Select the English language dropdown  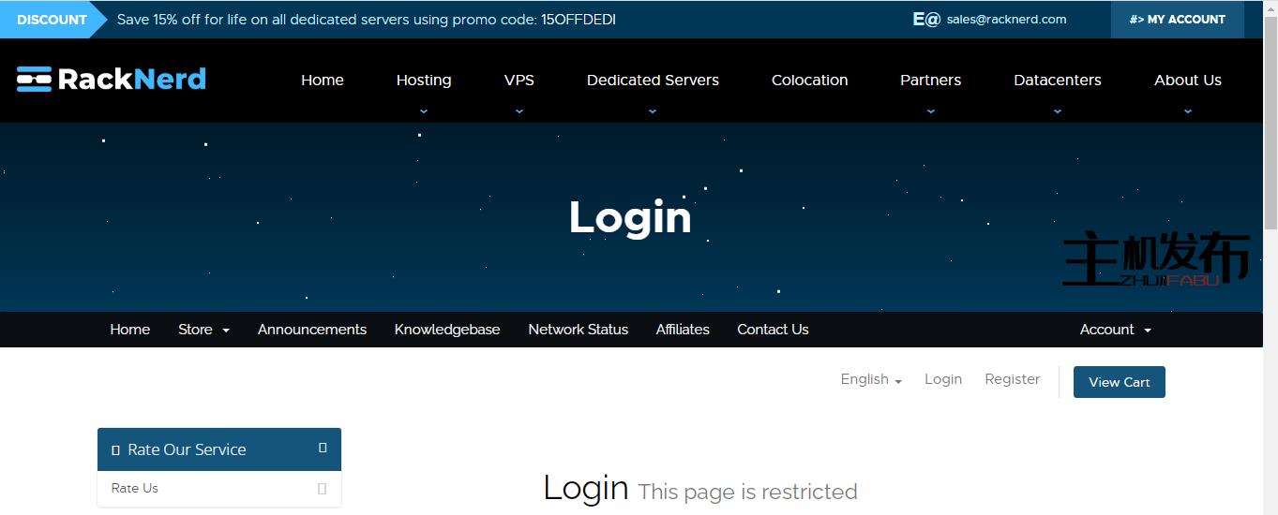click(x=870, y=379)
